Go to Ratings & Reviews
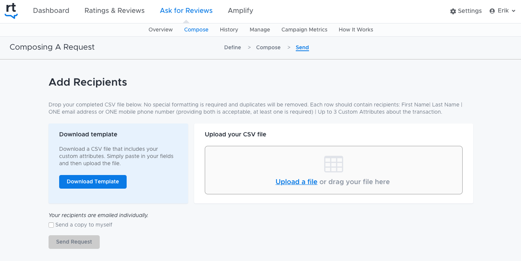This screenshot has height=261, width=521. click(115, 11)
